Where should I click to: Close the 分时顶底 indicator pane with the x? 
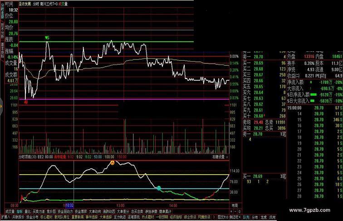tap(227, 157)
